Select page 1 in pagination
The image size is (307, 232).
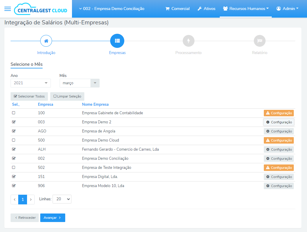pos(23,199)
